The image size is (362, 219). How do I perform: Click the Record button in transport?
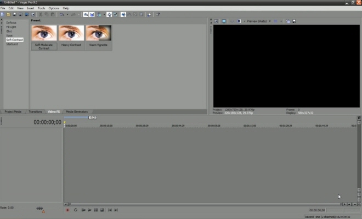pos(67,210)
